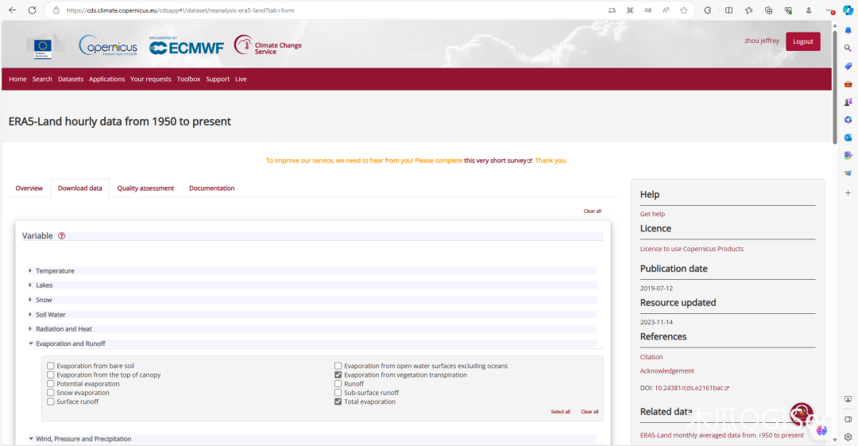Open the favorites list icon

click(748, 10)
